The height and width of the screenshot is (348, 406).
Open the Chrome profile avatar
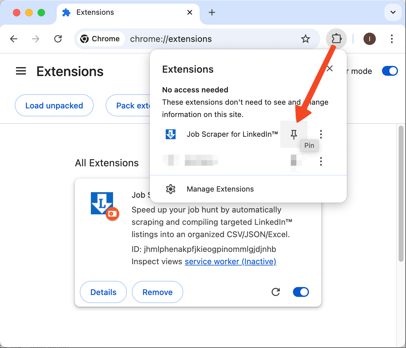point(369,39)
